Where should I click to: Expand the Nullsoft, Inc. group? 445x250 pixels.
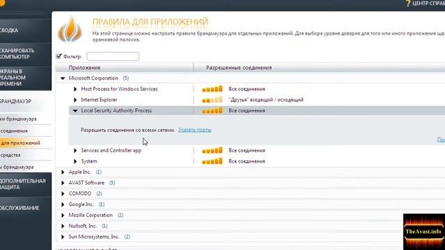(x=63, y=226)
